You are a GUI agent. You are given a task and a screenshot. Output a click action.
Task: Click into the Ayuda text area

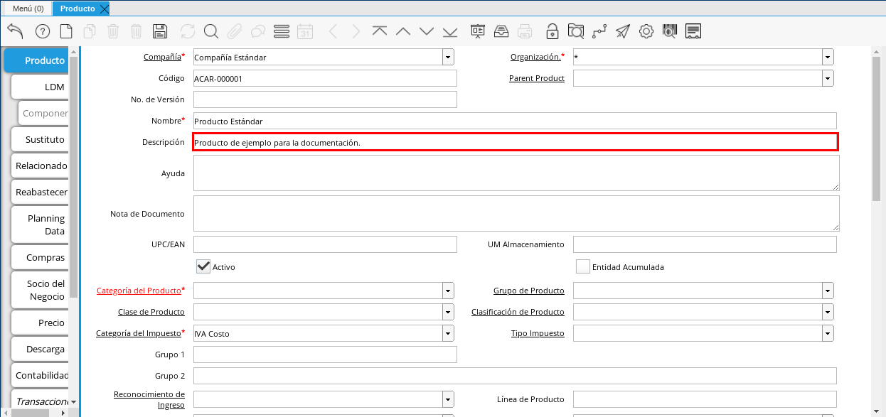click(x=516, y=173)
